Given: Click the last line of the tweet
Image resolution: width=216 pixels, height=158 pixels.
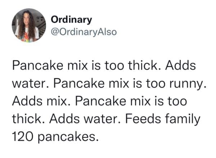Looking at the screenshot, I should [x=55, y=135].
